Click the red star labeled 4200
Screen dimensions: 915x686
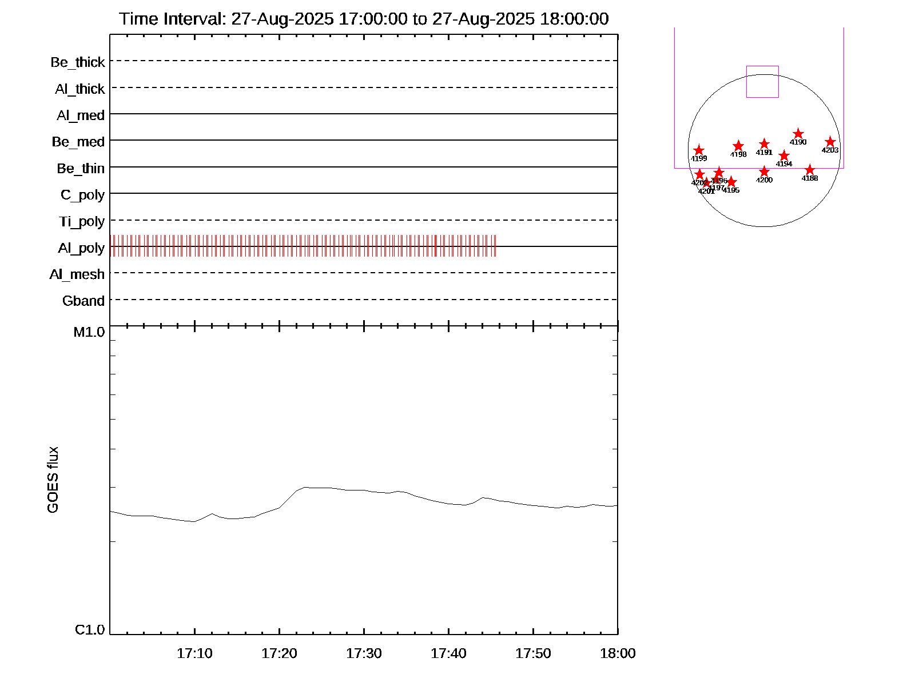(765, 171)
